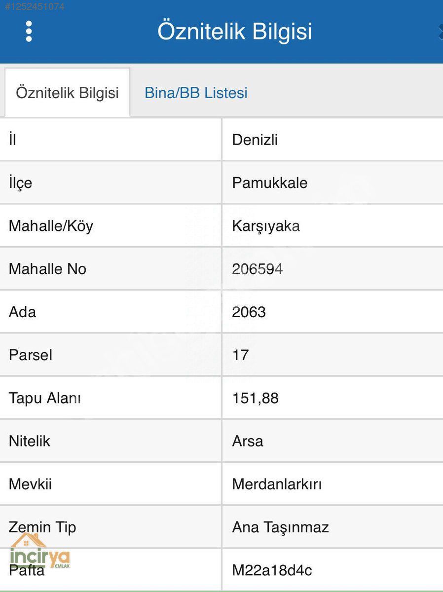Click the Tapu Alanı row label

(44, 398)
